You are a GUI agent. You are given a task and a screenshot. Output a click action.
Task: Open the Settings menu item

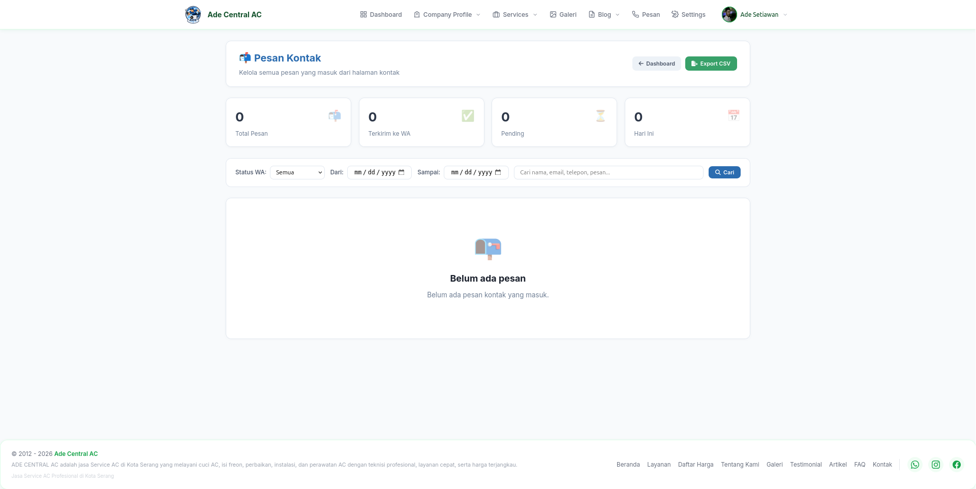[x=688, y=15]
